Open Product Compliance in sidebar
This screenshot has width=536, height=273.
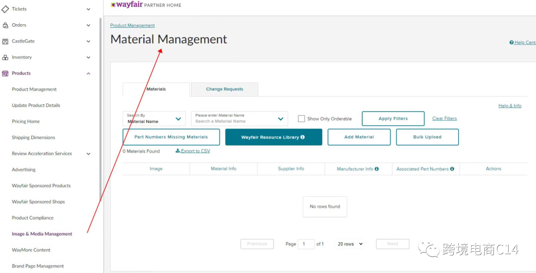click(x=33, y=218)
